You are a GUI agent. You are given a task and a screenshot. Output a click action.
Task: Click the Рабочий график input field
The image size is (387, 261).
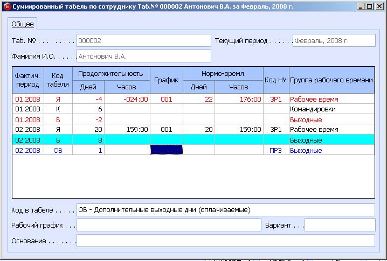click(169, 225)
